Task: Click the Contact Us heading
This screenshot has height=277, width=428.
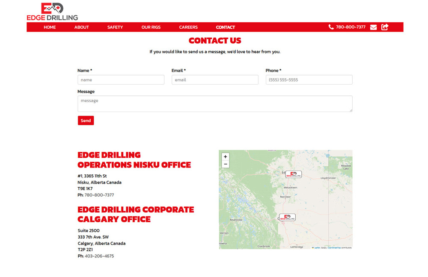Action: point(215,41)
